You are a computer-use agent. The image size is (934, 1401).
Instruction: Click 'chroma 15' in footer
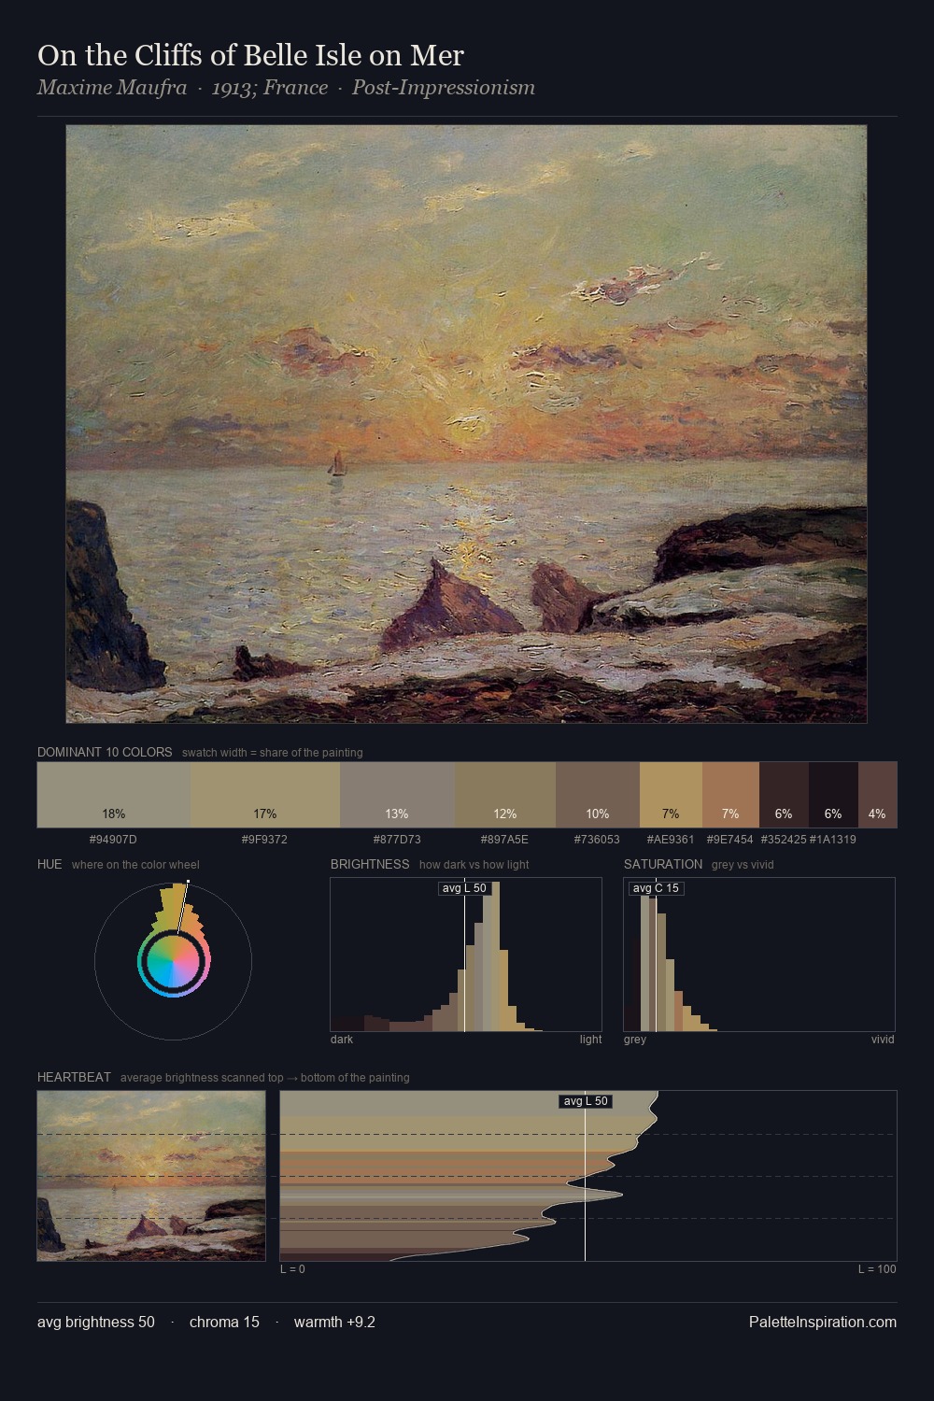click(224, 1322)
